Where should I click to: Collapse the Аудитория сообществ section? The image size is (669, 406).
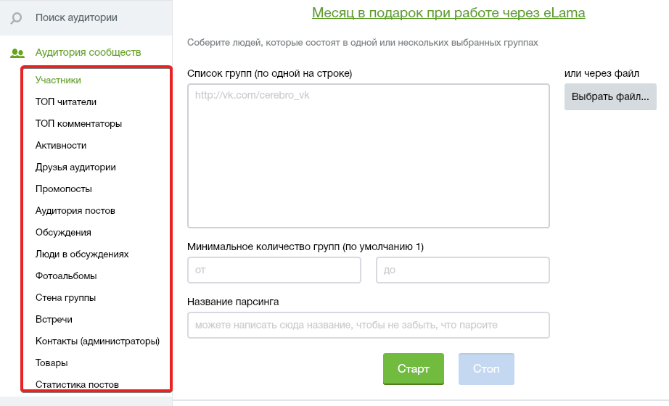(x=88, y=52)
